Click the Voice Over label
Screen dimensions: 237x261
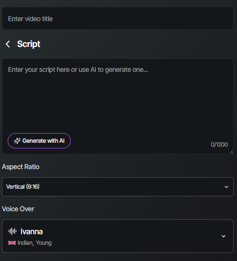(x=18, y=209)
